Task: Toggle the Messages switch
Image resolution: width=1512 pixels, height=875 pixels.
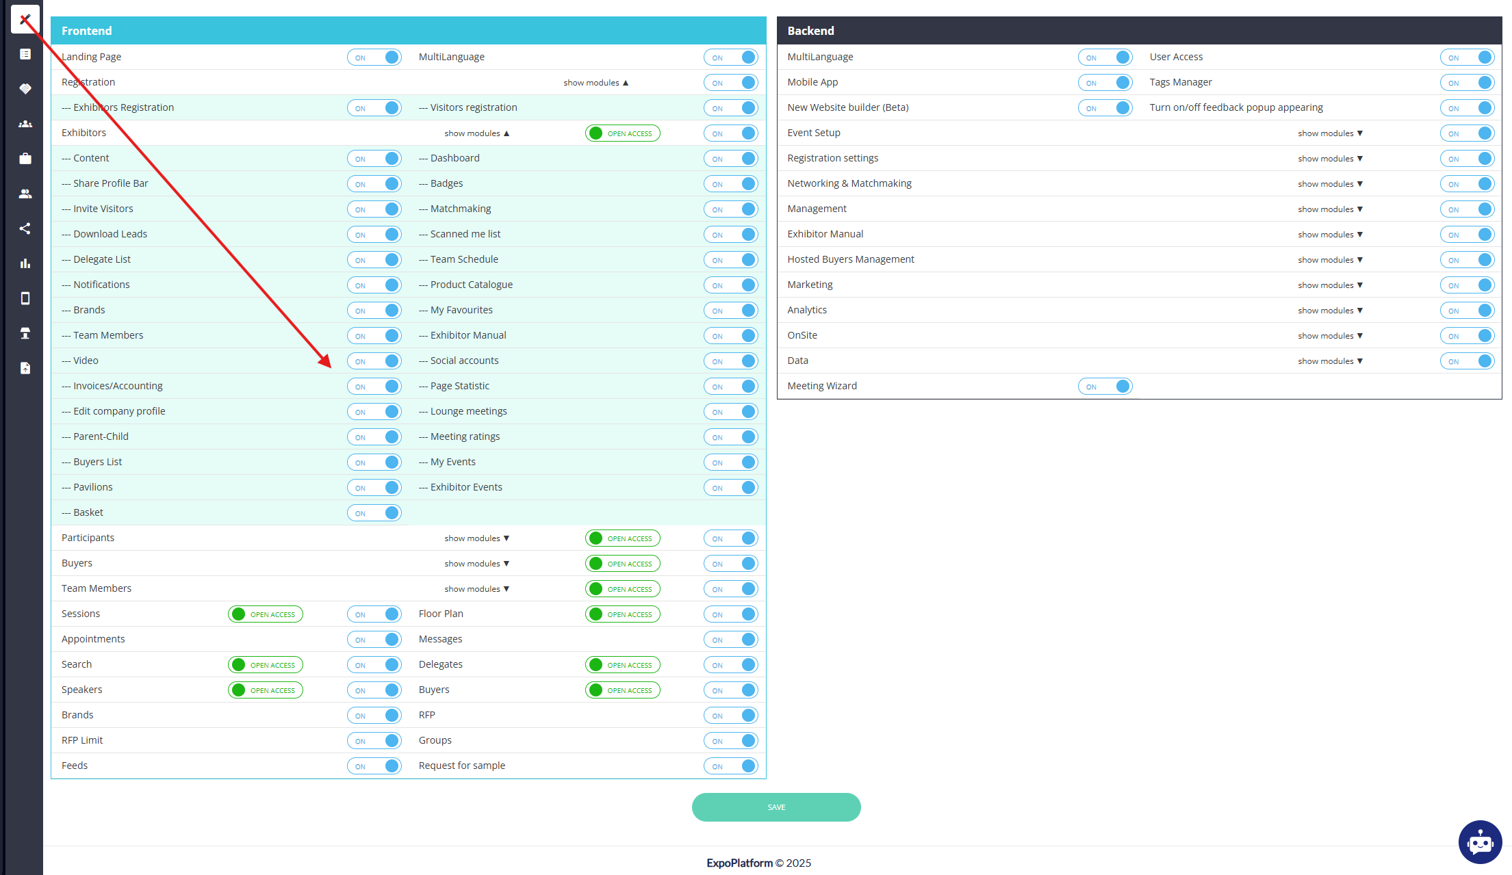Action: [x=730, y=640]
